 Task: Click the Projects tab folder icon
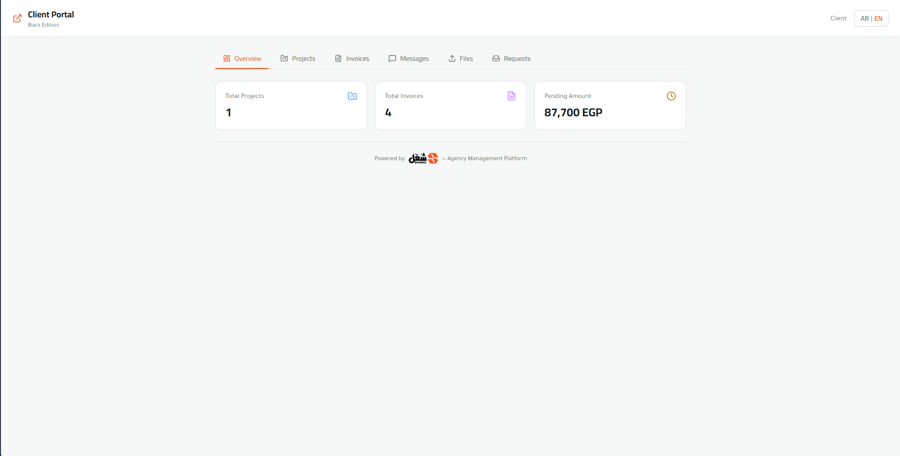tap(284, 58)
